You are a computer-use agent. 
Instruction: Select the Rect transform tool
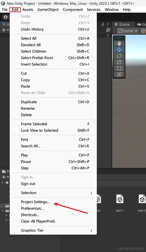click(x=119, y=68)
